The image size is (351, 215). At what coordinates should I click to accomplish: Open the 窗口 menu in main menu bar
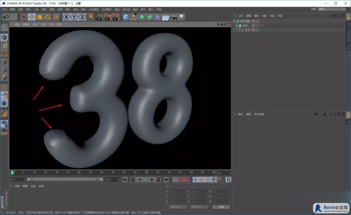click(x=151, y=9)
